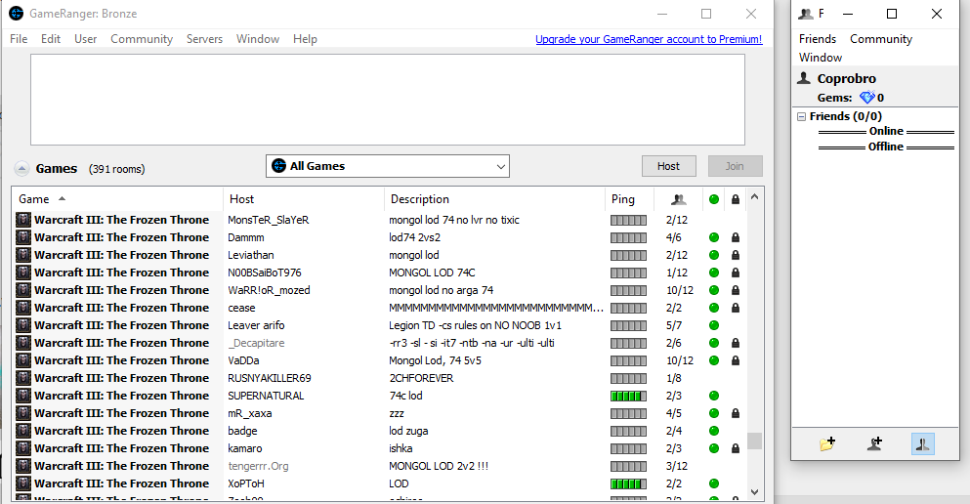Click grey ping bar in RUSNYAKILLER69 row

628,378
